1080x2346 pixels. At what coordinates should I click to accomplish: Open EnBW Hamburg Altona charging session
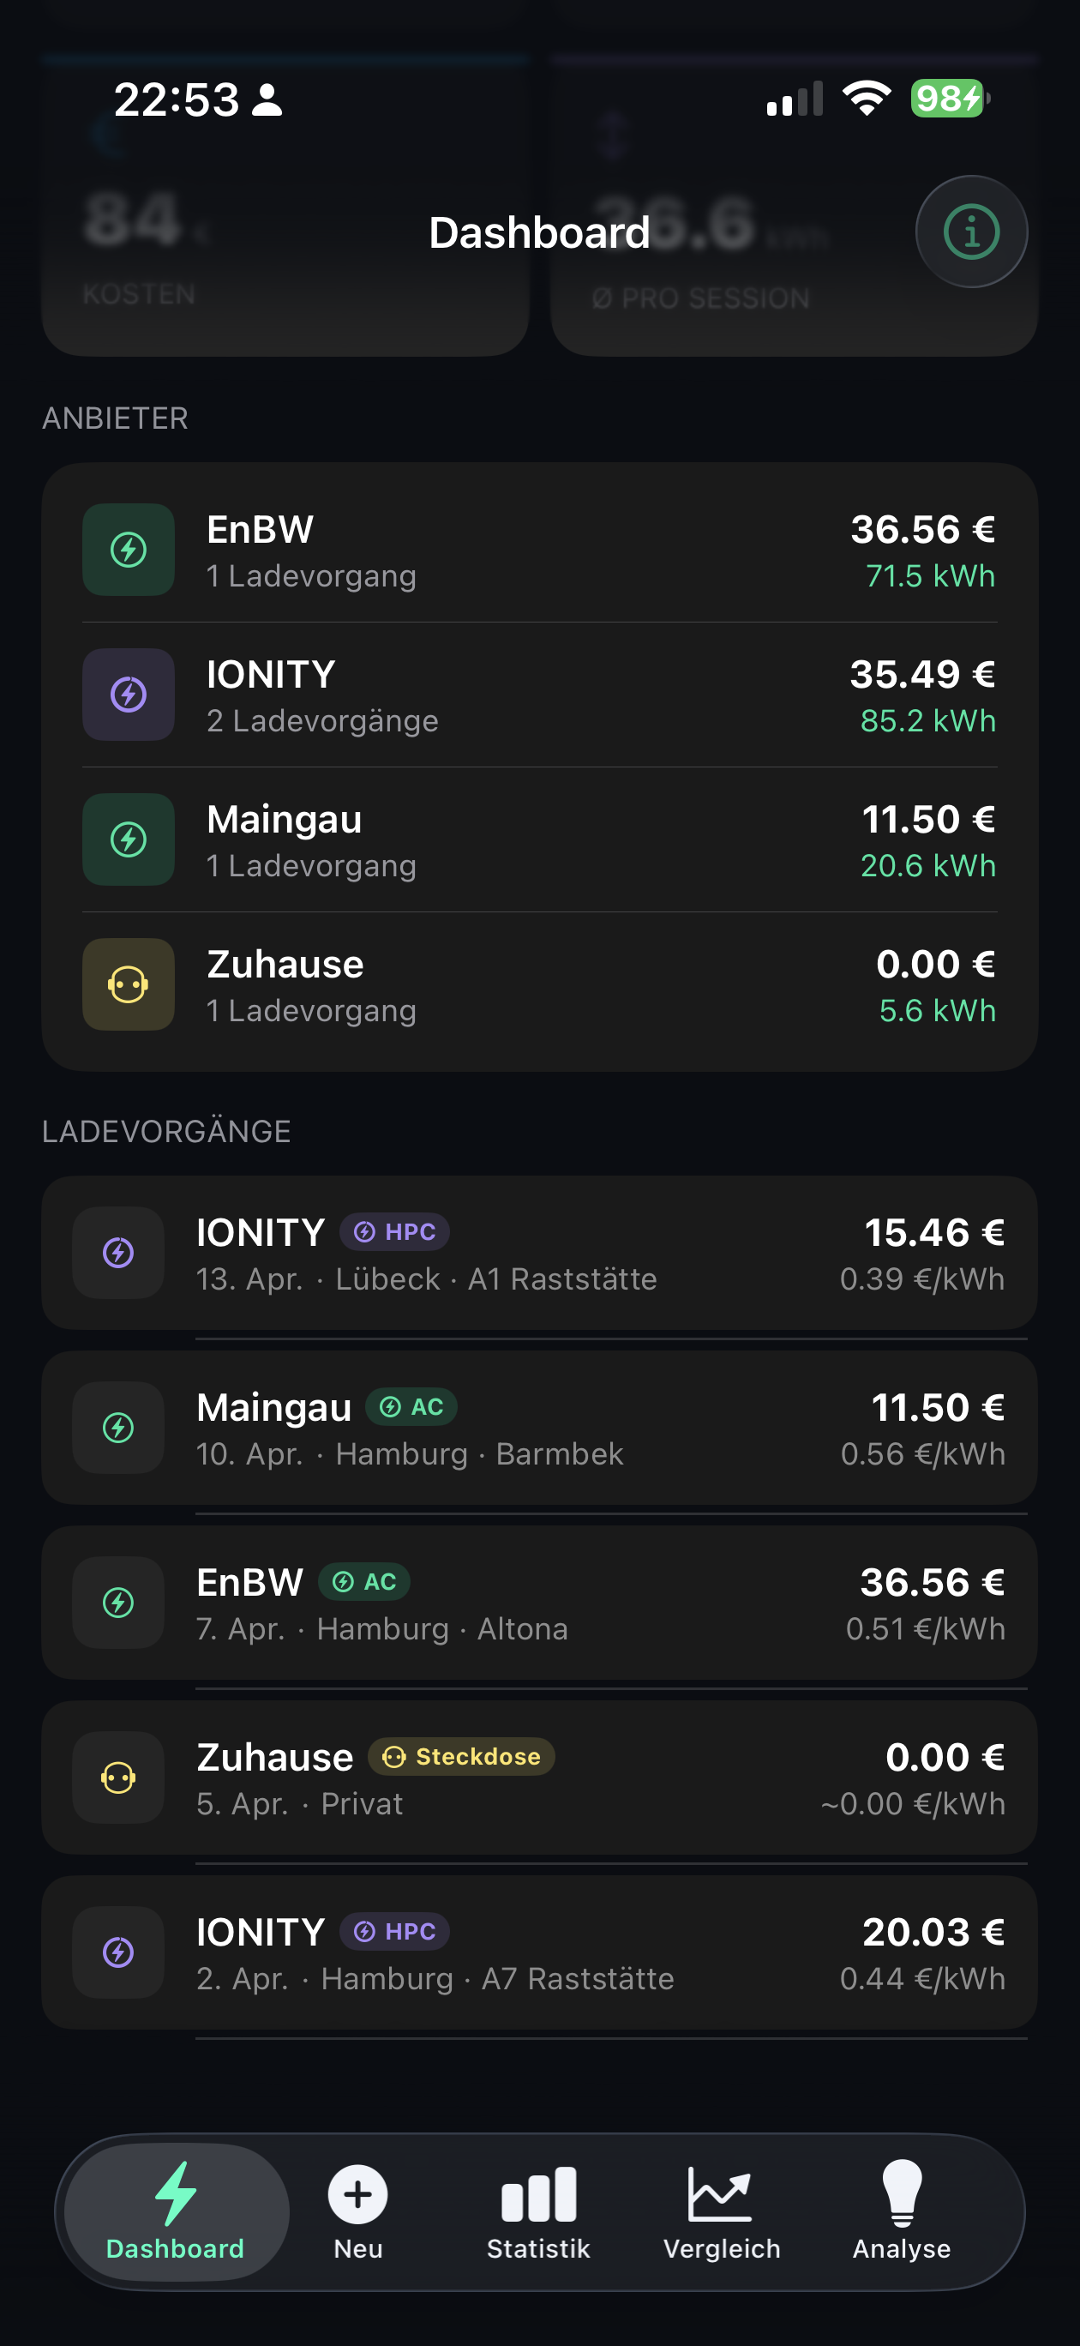[539, 1603]
